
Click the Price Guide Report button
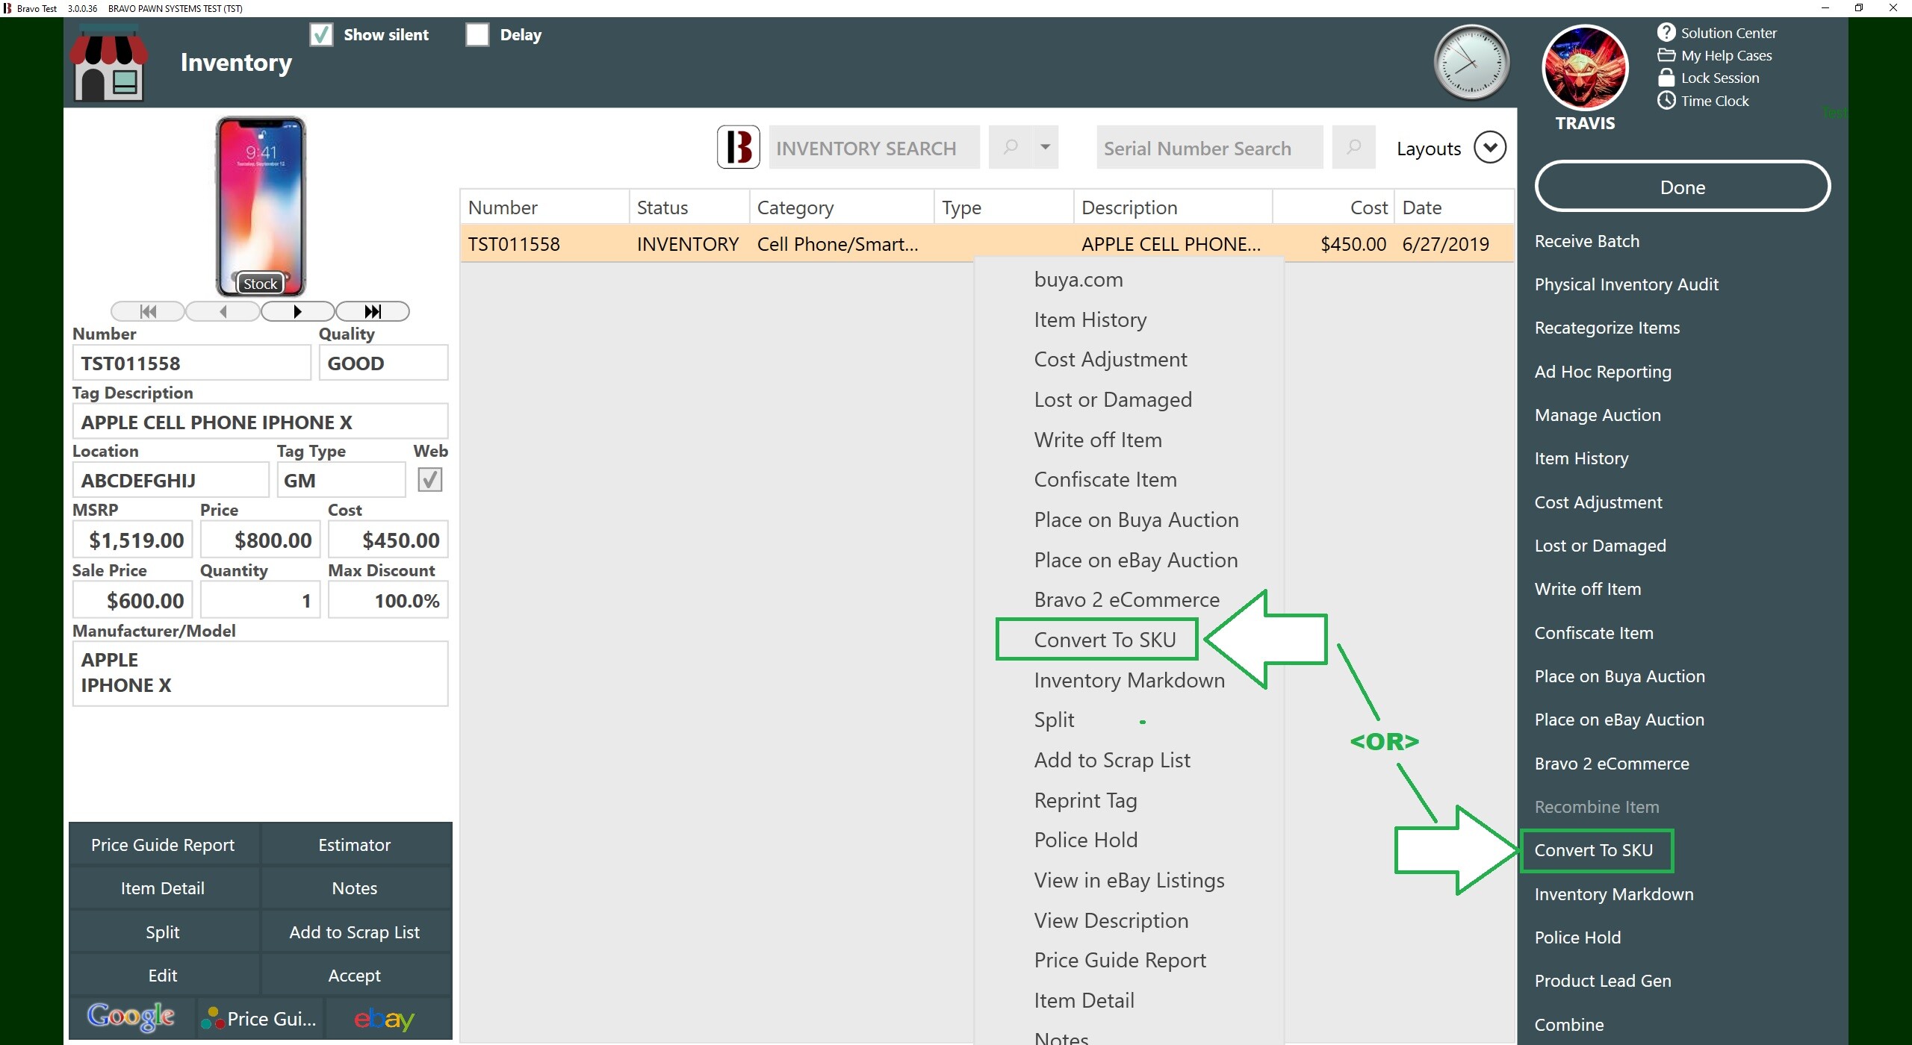click(x=163, y=844)
